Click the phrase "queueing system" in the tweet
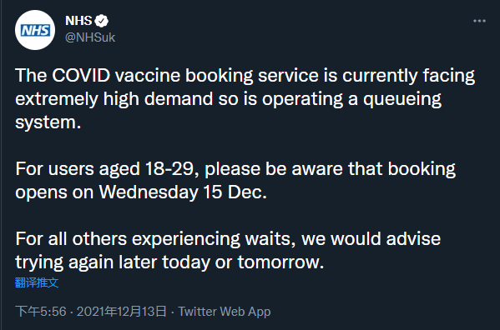The image size is (500, 330). click(229, 111)
